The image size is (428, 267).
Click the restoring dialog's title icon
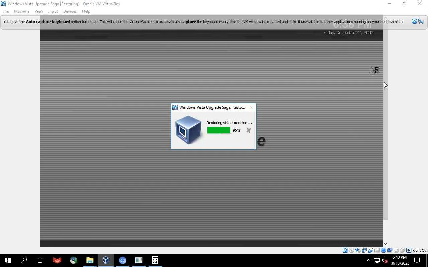[x=175, y=107]
